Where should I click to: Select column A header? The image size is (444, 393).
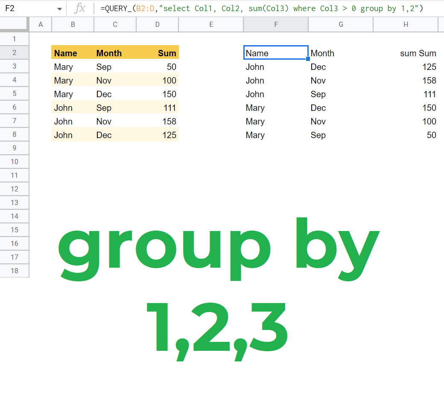coord(41,25)
